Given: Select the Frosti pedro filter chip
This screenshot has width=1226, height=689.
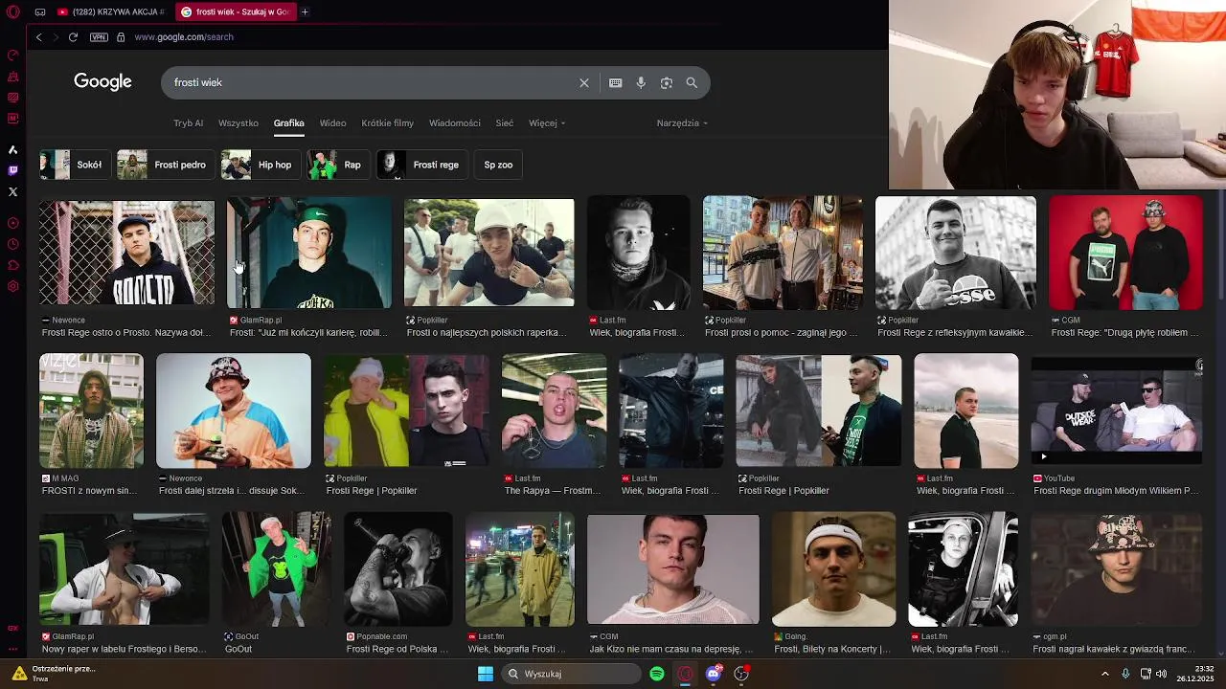Looking at the screenshot, I should tap(165, 165).
